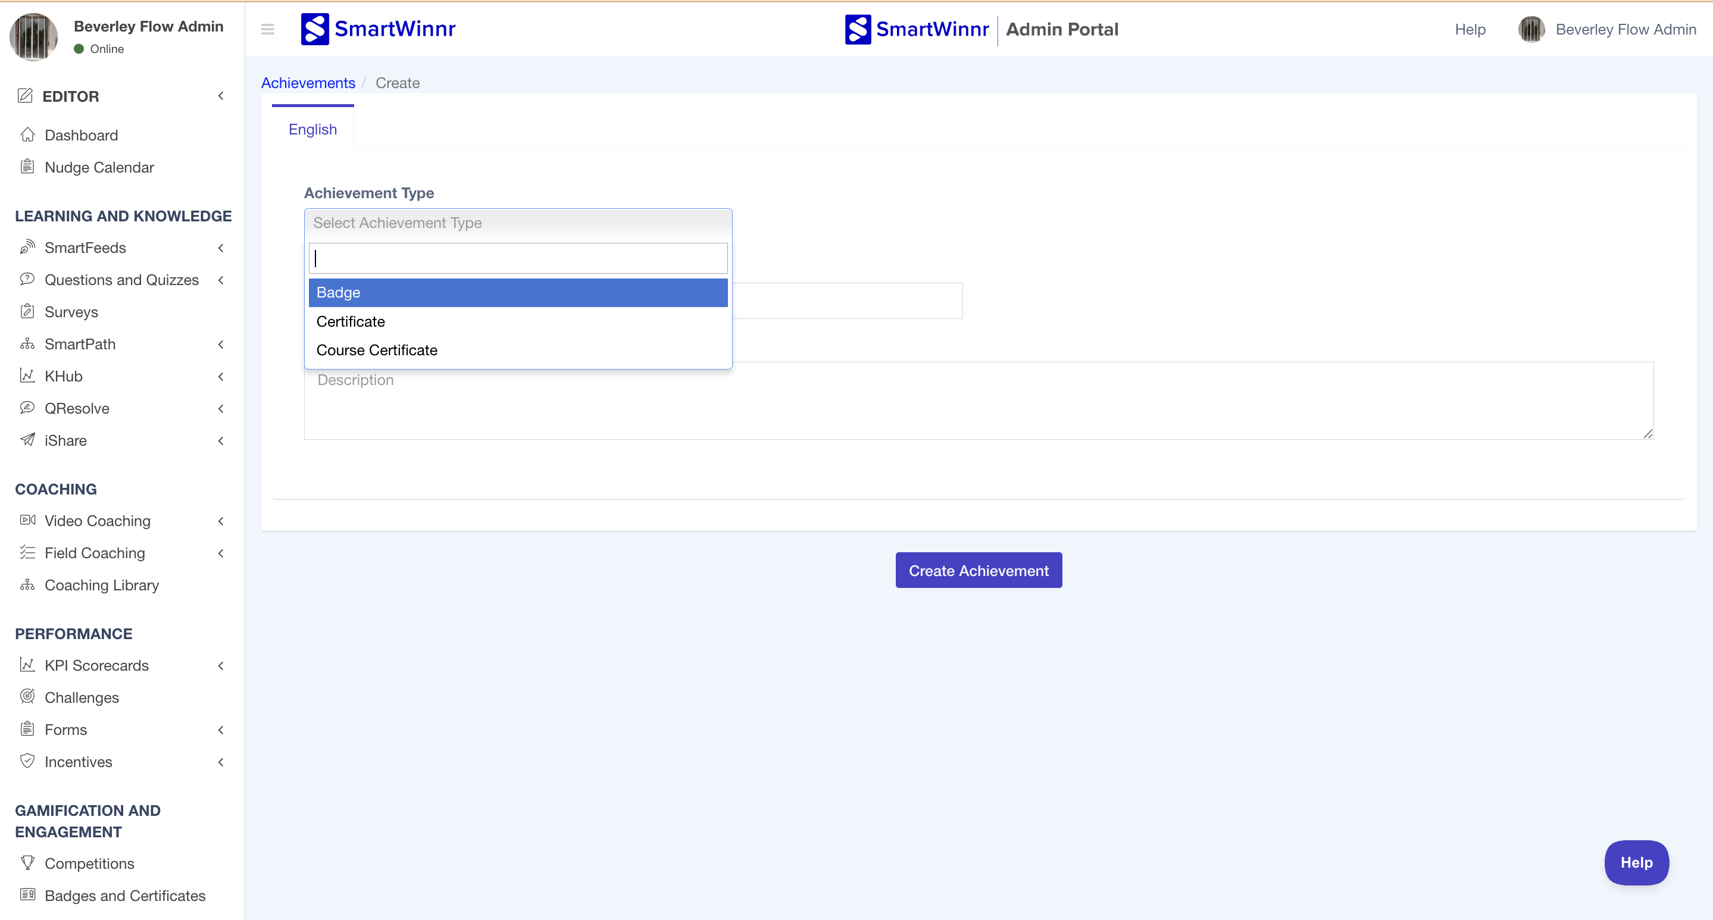Click the EDITOR pencil icon
This screenshot has height=920, width=1713.
click(x=25, y=96)
